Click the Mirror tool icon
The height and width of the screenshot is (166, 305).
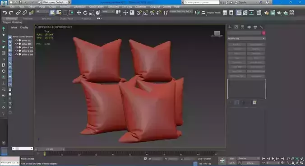197,13
